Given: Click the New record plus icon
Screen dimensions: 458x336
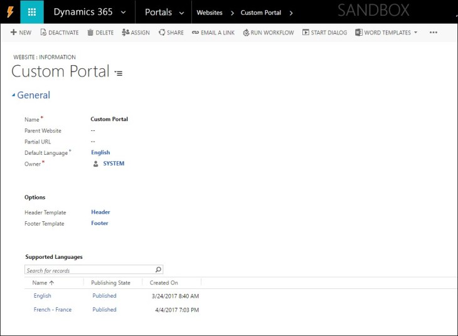Looking at the screenshot, I should [x=13, y=33].
